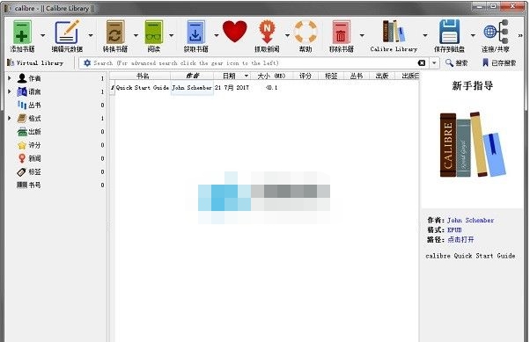Viewport: 530px width, 342px height.
Task: Click the path link 点击打开
Action: 460,240
